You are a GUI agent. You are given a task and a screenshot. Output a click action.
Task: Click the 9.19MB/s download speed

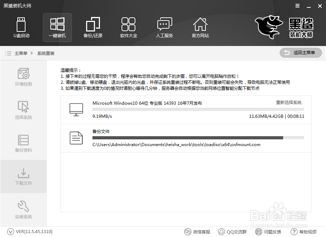[x=102, y=116]
